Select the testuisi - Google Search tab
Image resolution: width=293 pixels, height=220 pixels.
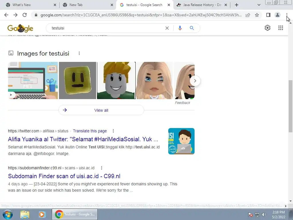[144, 5]
